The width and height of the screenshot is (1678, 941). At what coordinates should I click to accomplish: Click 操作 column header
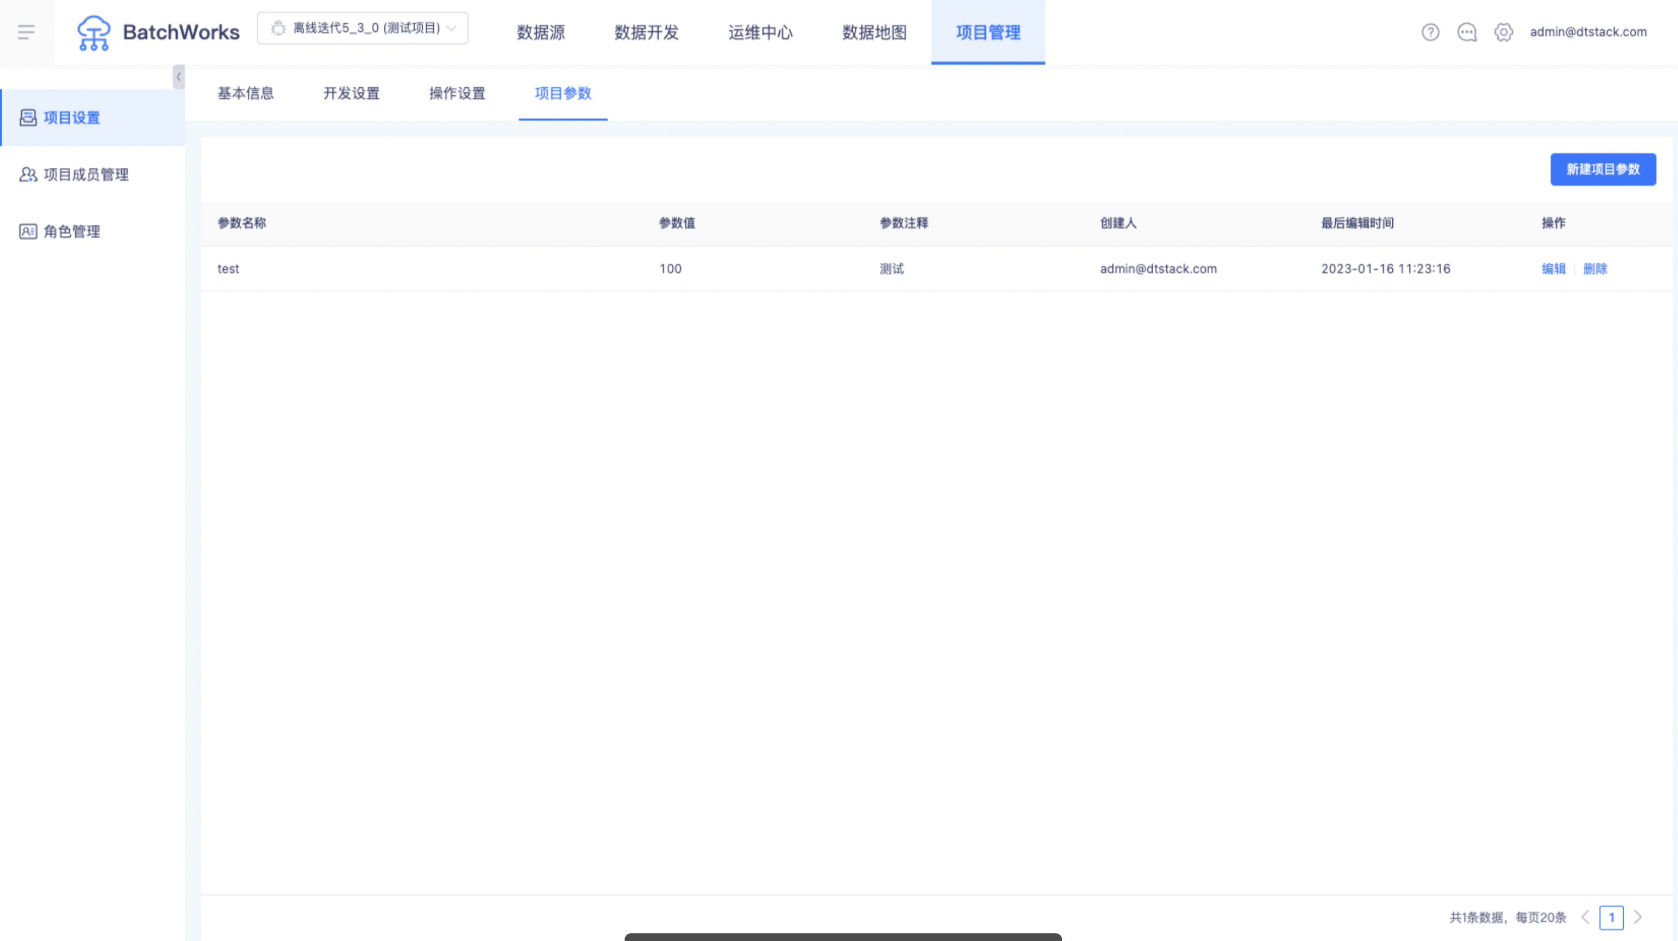pos(1554,223)
